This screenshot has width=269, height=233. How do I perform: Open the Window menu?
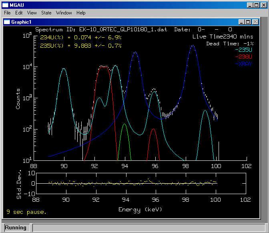(x=64, y=13)
